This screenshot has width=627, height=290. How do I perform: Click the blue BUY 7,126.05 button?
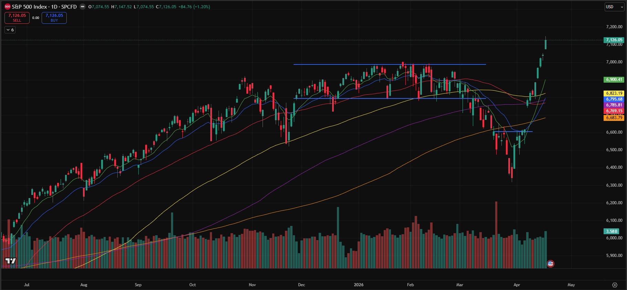point(54,18)
